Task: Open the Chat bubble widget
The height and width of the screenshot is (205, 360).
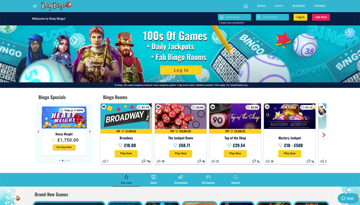Action: pyautogui.click(x=348, y=198)
